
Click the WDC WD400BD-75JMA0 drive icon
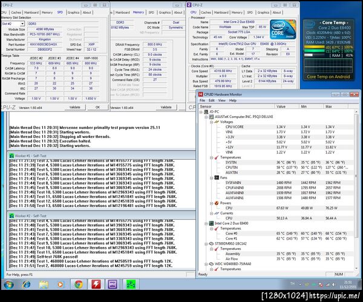click(211, 264)
